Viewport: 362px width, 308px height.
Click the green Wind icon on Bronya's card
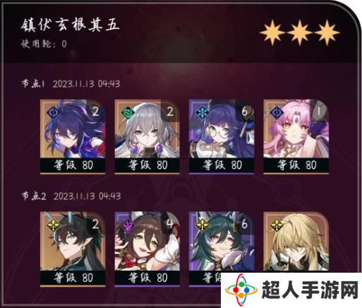point(128,112)
